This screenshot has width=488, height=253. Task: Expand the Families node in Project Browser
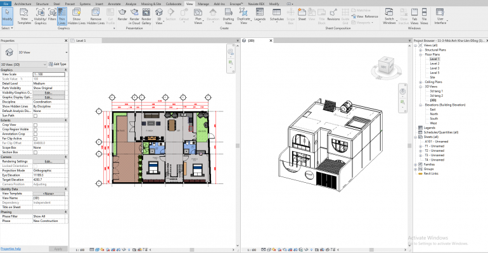pos(416,164)
